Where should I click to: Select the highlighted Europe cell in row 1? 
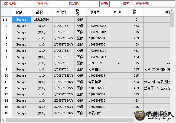[x=21, y=20]
